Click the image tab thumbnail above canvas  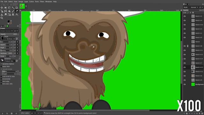(x=22, y=6)
